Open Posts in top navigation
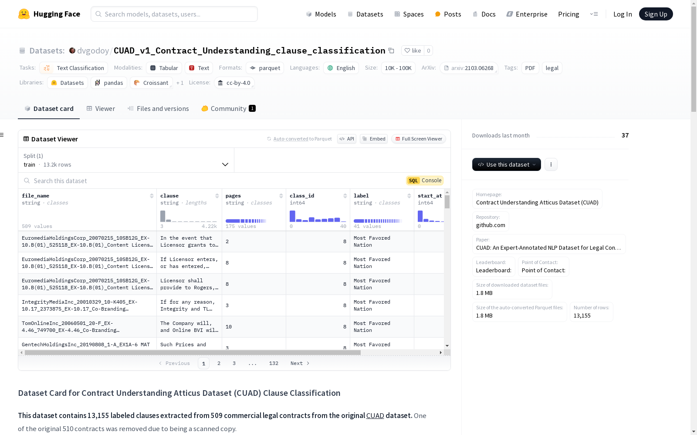This screenshot has height=435, width=697. point(448,14)
